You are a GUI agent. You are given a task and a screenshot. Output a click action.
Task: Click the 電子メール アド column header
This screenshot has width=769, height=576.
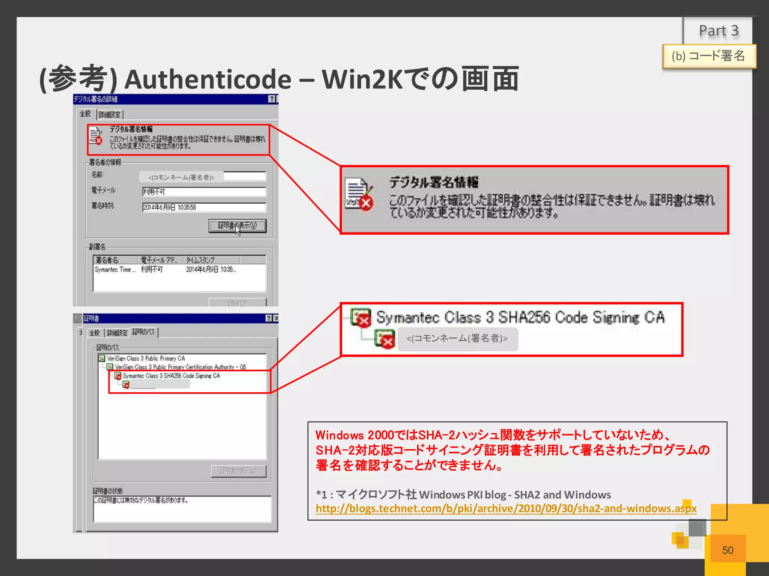161,260
